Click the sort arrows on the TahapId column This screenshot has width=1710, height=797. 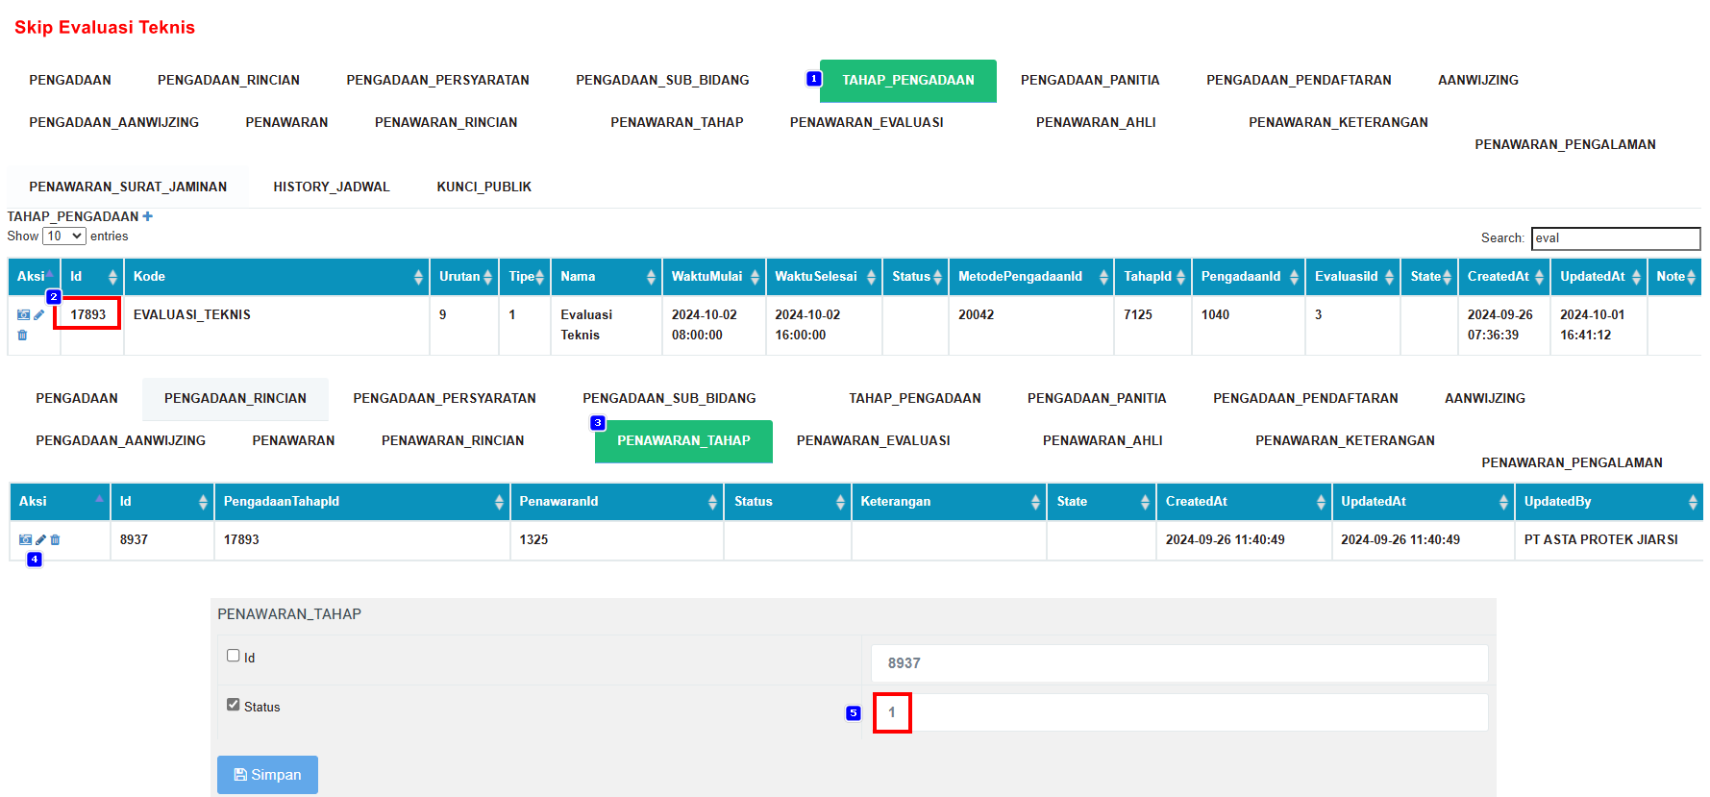1180,277
